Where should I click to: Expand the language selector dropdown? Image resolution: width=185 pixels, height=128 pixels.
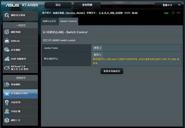point(168,5)
